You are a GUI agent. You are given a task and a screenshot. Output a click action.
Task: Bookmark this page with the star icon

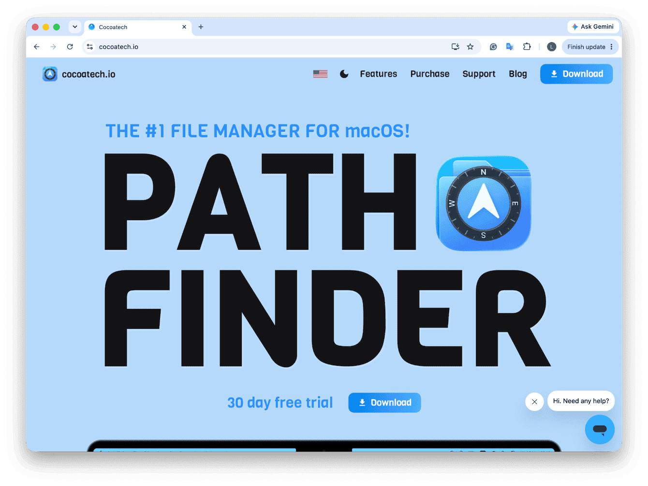pos(470,47)
